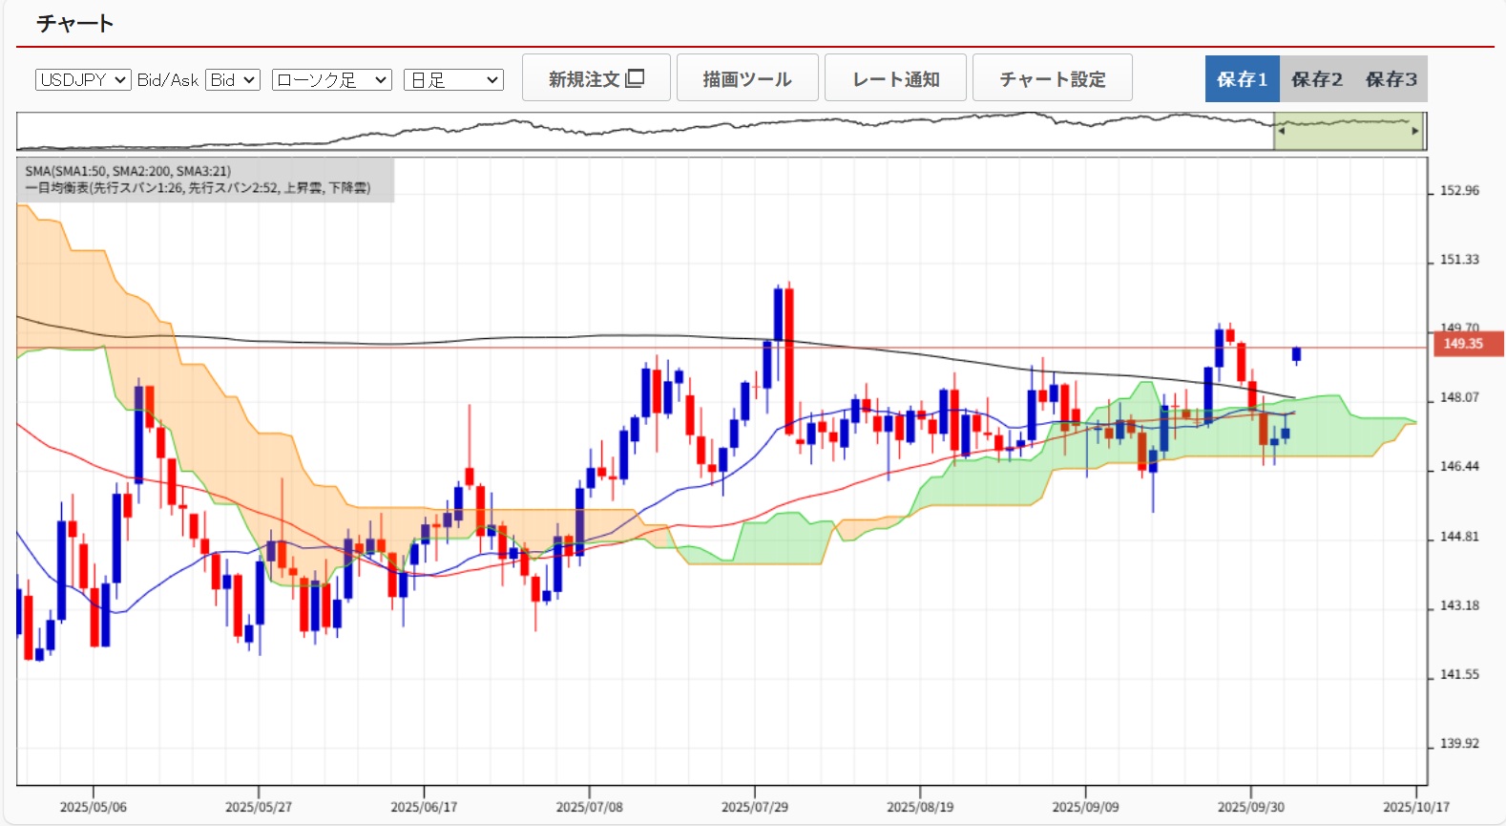1506x826 pixels.
Task: Click the 2025/09/30 date axis label
Action: pos(1250,807)
